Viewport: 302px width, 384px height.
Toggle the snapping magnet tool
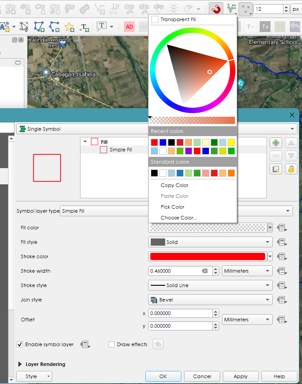(x=216, y=9)
